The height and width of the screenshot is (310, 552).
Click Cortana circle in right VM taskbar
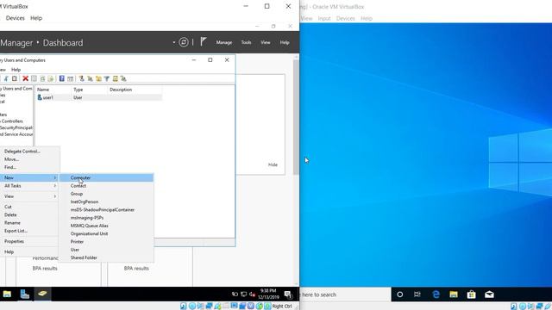pyautogui.click(x=400, y=294)
